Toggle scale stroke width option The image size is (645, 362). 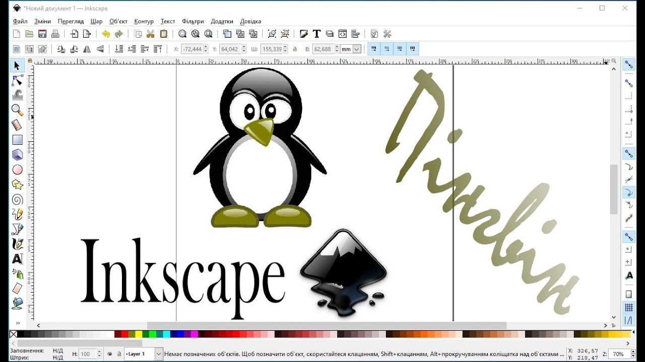point(373,49)
